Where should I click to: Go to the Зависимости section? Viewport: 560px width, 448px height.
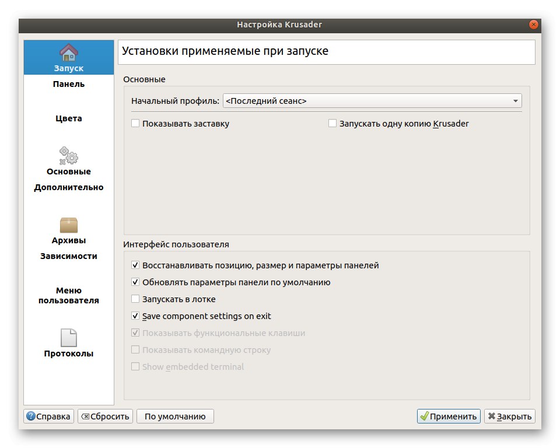[x=69, y=256]
